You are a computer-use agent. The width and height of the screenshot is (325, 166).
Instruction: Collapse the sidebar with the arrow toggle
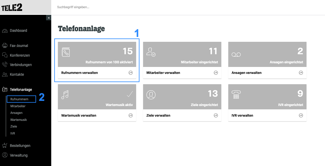point(49,18)
